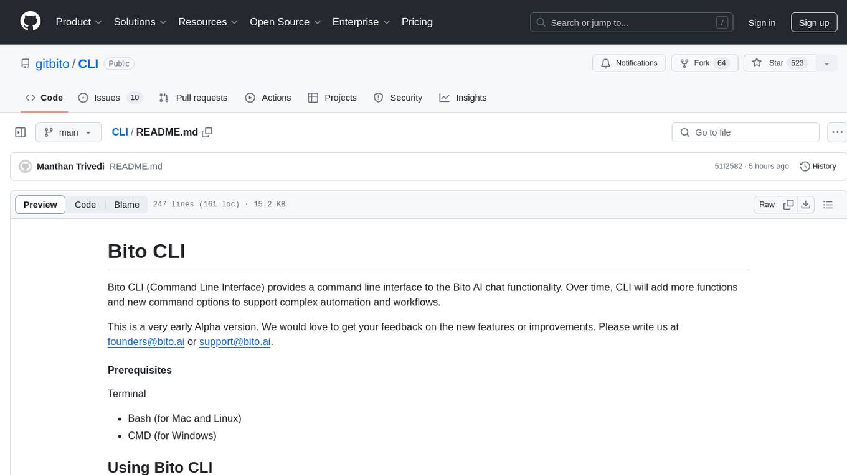Click the Sign up button

(x=814, y=22)
